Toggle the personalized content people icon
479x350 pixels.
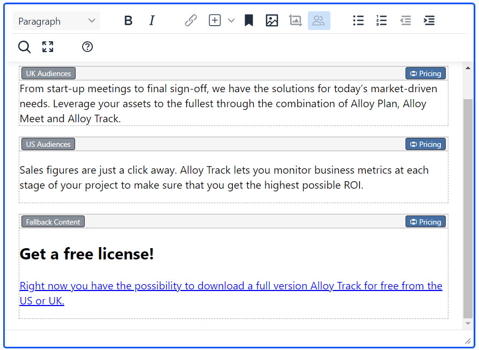319,21
